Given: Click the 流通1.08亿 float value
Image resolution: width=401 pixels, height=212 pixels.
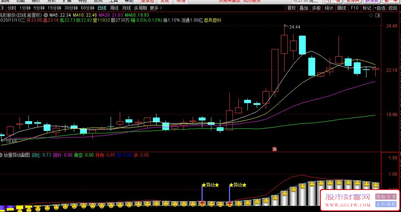Looking at the screenshot, I should click(x=192, y=20).
